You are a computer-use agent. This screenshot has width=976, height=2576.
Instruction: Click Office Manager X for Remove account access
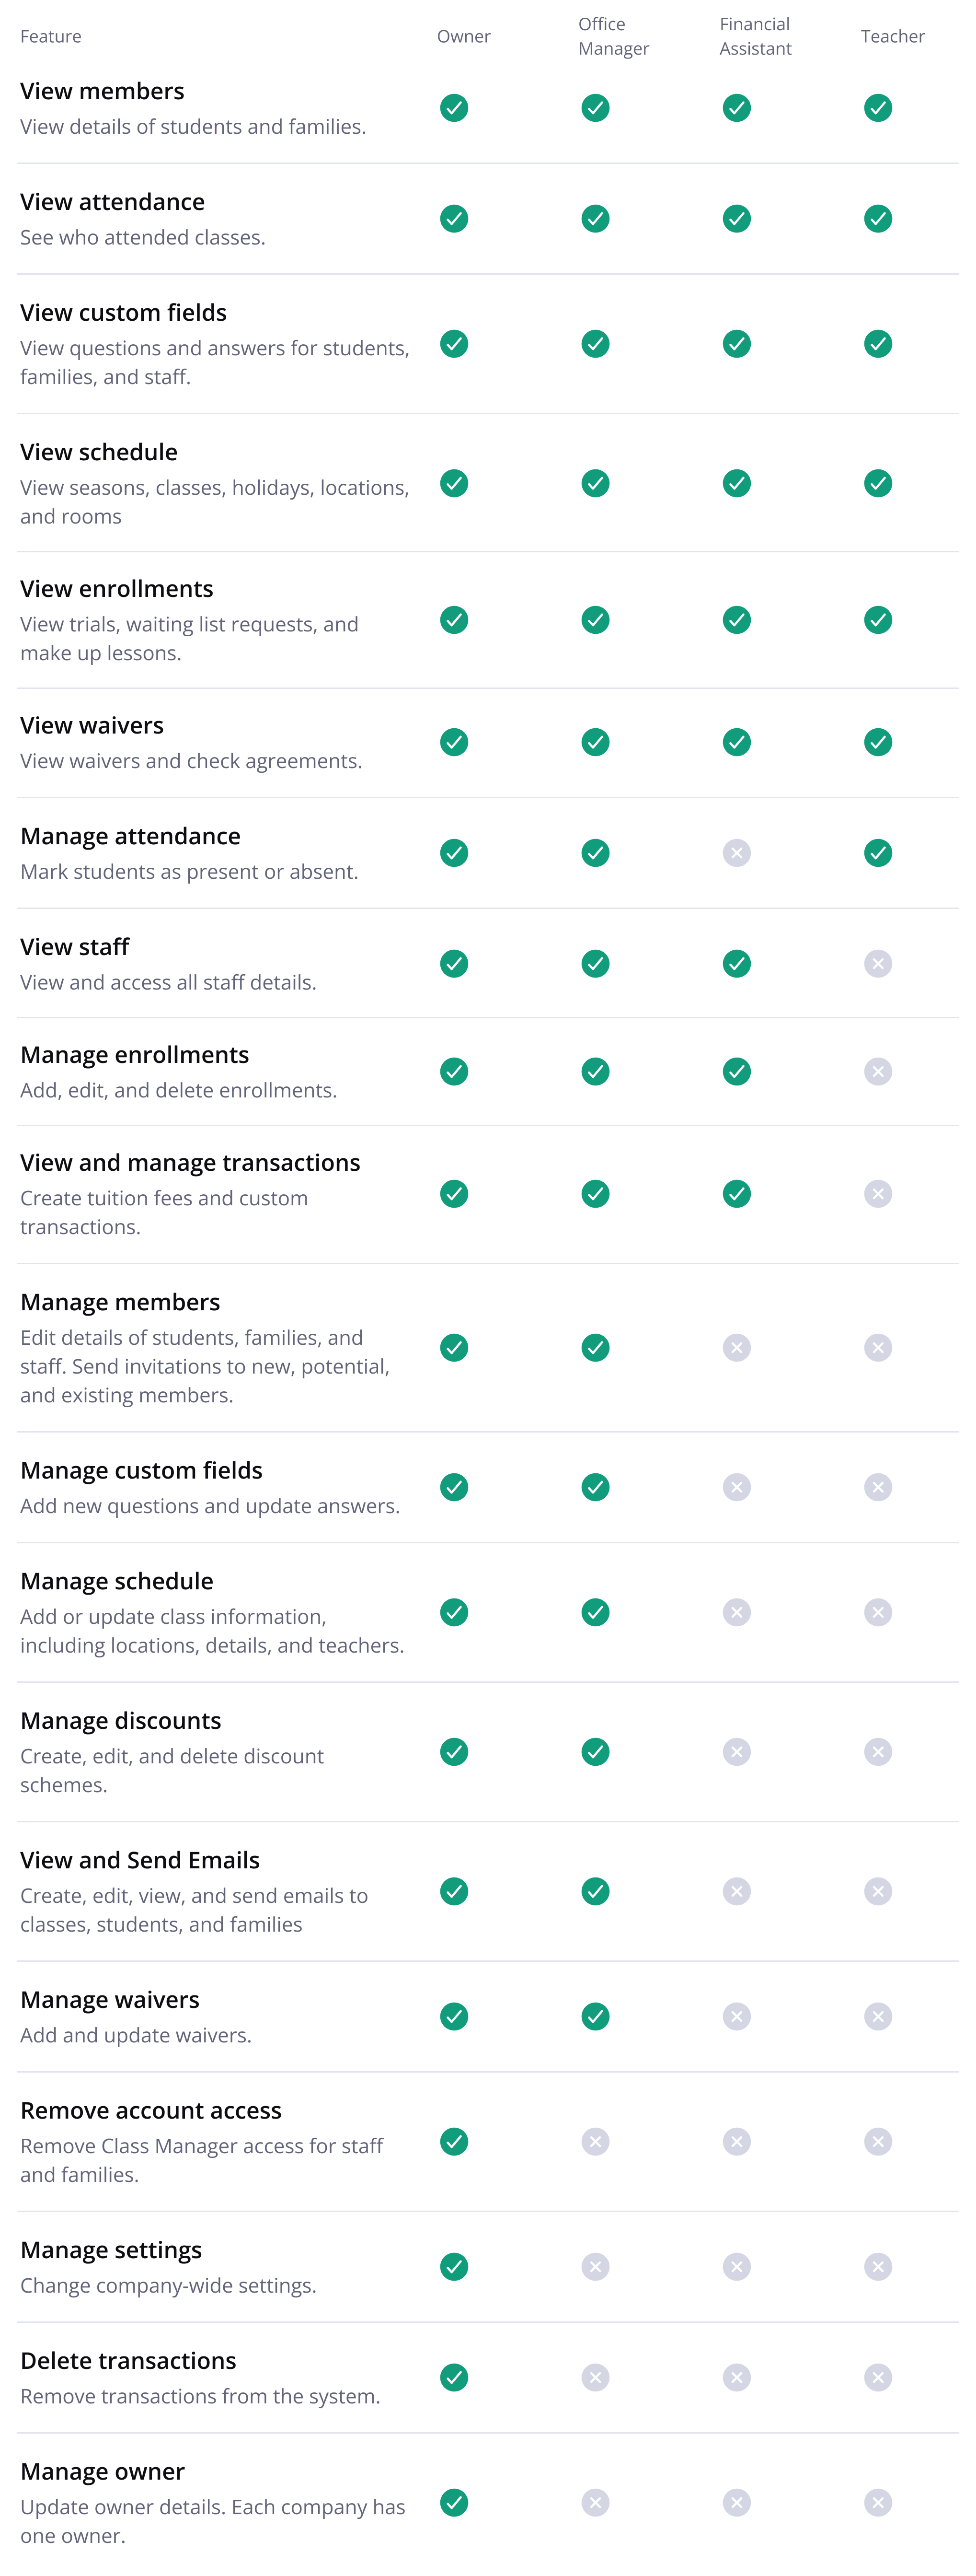click(596, 2142)
